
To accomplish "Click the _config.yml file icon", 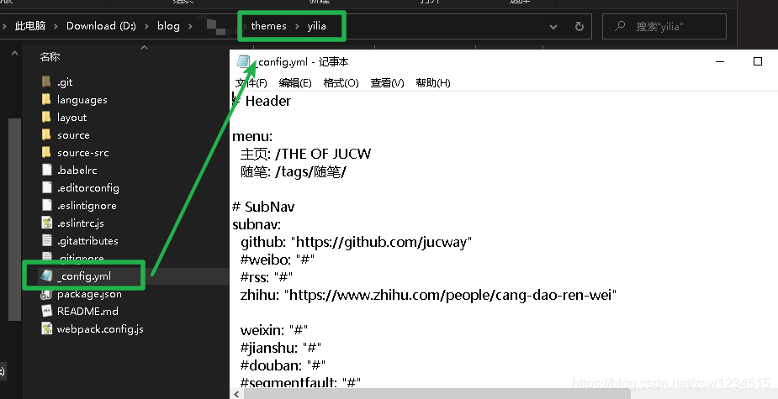I will pyautogui.click(x=46, y=276).
